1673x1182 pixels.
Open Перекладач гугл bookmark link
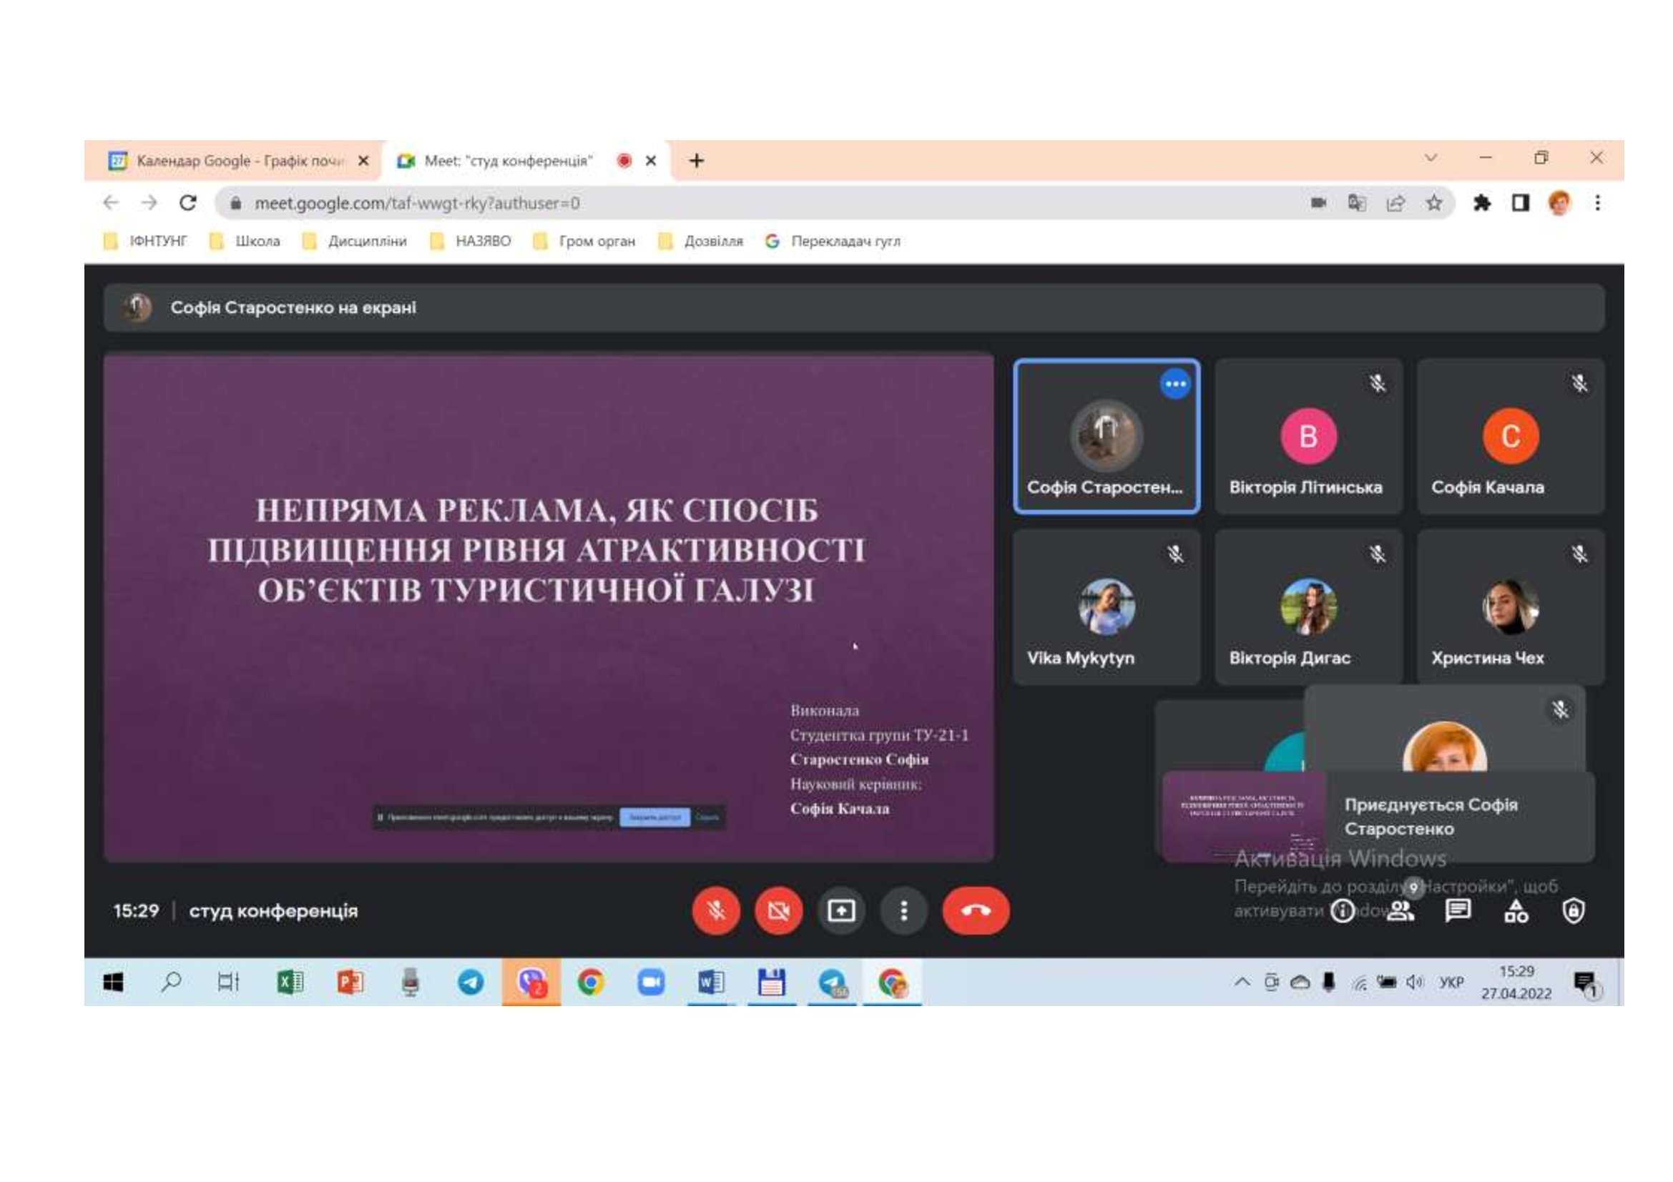pyautogui.click(x=833, y=241)
